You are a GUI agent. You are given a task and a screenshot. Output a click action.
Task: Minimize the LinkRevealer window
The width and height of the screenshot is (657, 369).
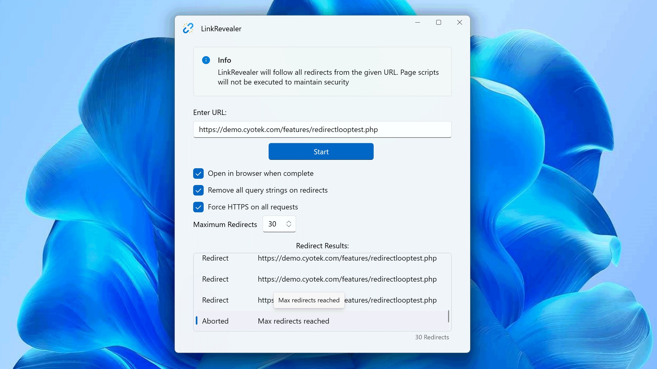point(418,23)
